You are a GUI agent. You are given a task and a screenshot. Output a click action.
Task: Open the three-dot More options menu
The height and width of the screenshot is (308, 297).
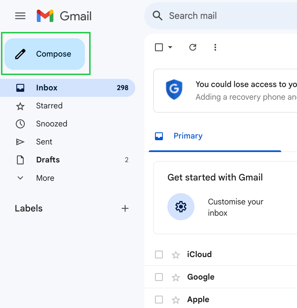pyautogui.click(x=215, y=47)
